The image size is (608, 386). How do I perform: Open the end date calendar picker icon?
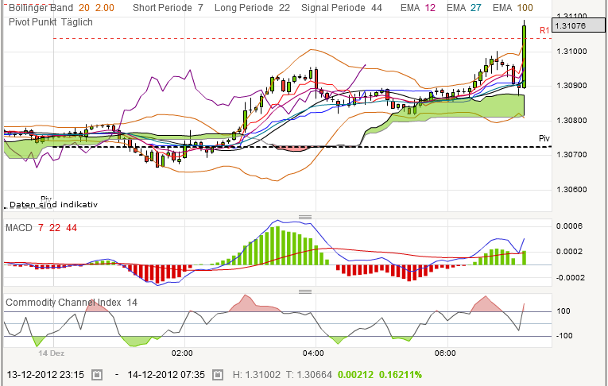click(x=218, y=375)
